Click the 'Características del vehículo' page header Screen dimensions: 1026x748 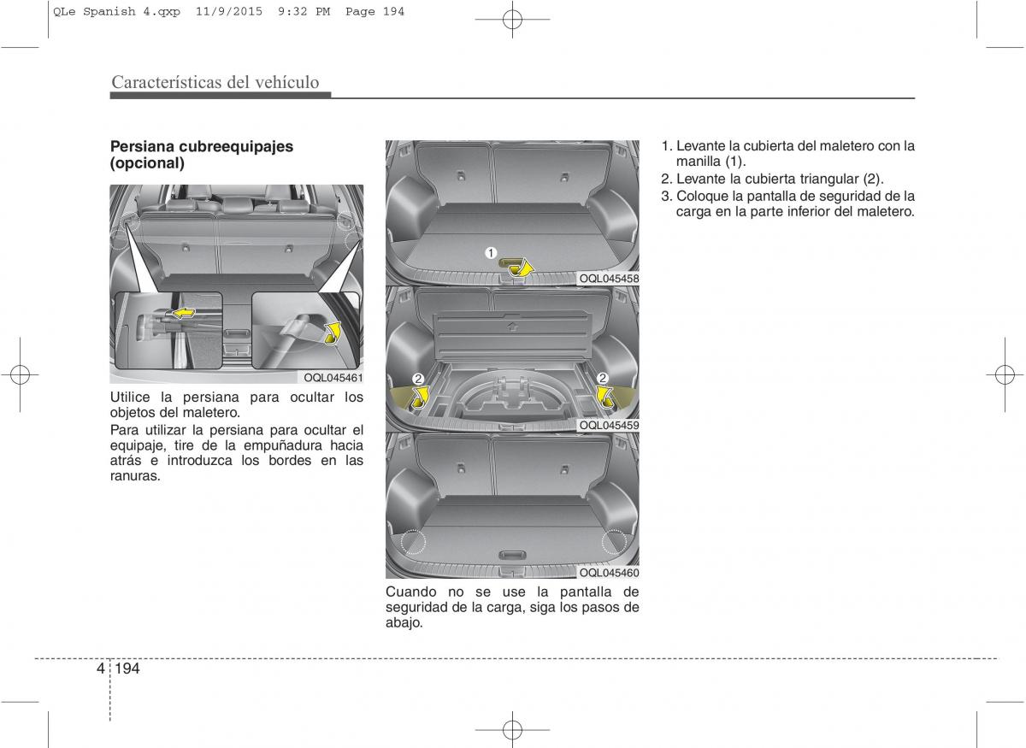(x=215, y=82)
